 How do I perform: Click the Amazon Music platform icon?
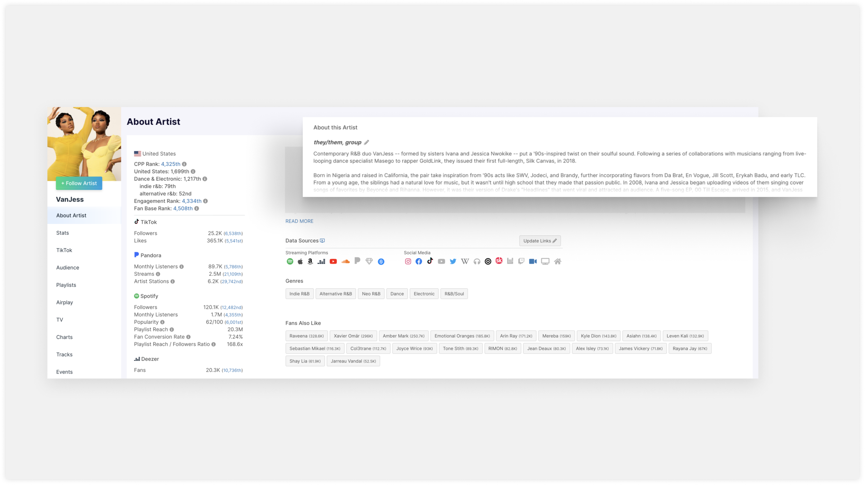tap(310, 261)
